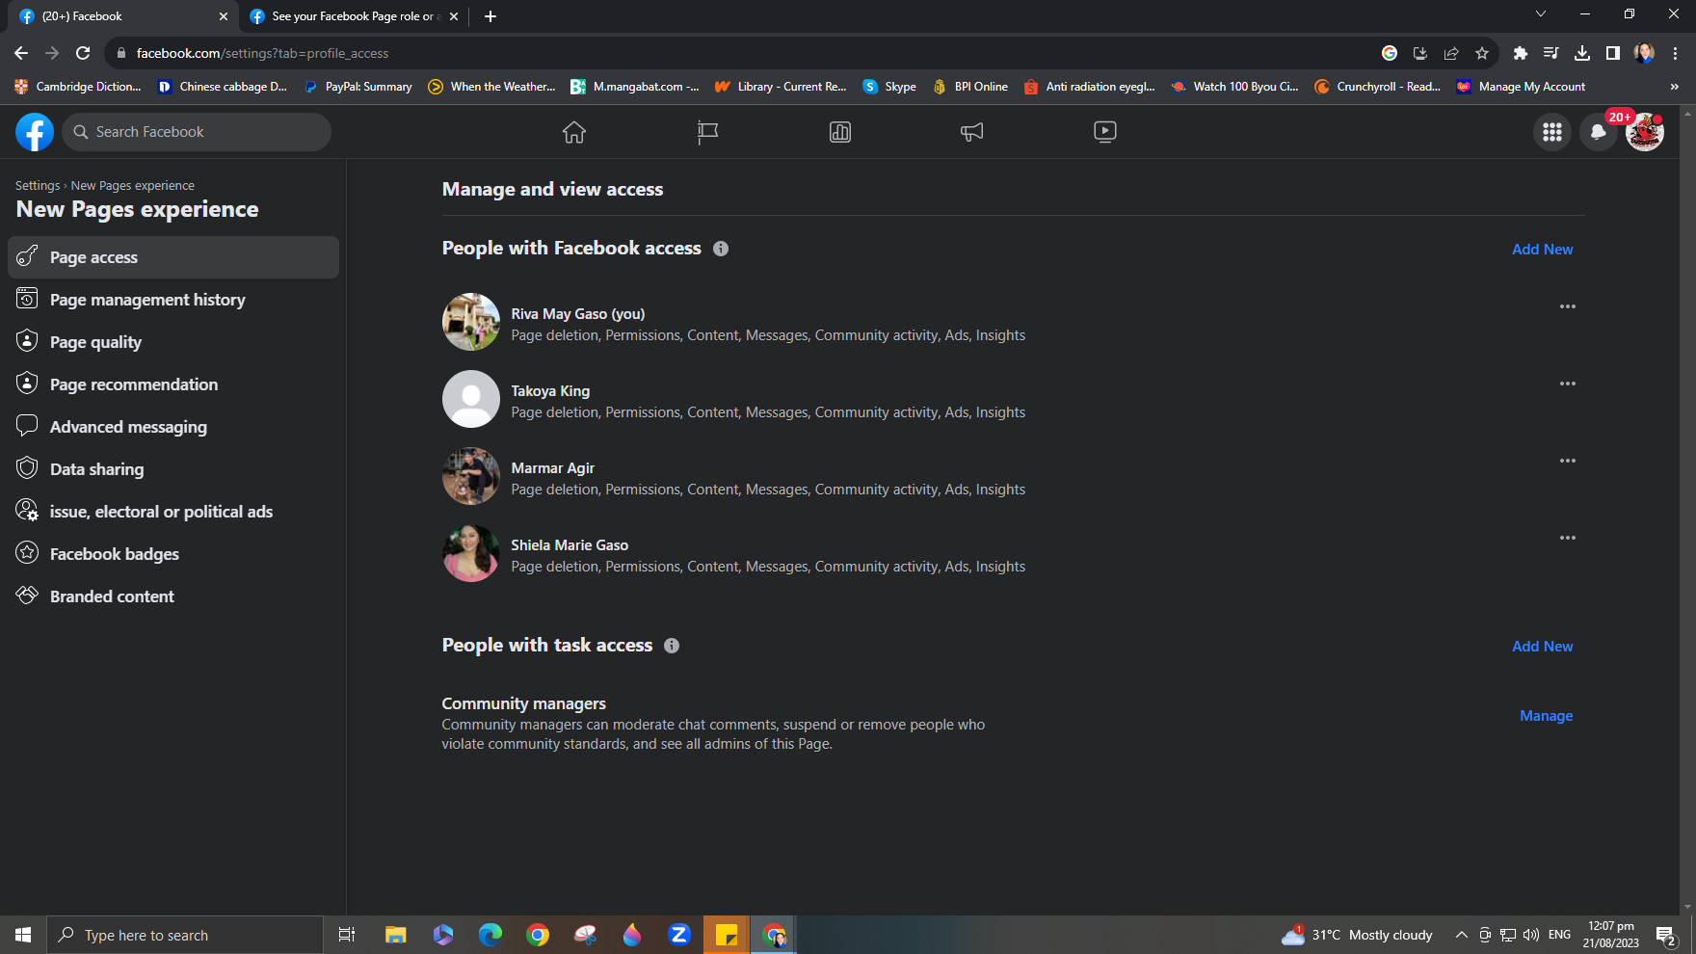Open PayPal: Summary bookmark

point(358,87)
